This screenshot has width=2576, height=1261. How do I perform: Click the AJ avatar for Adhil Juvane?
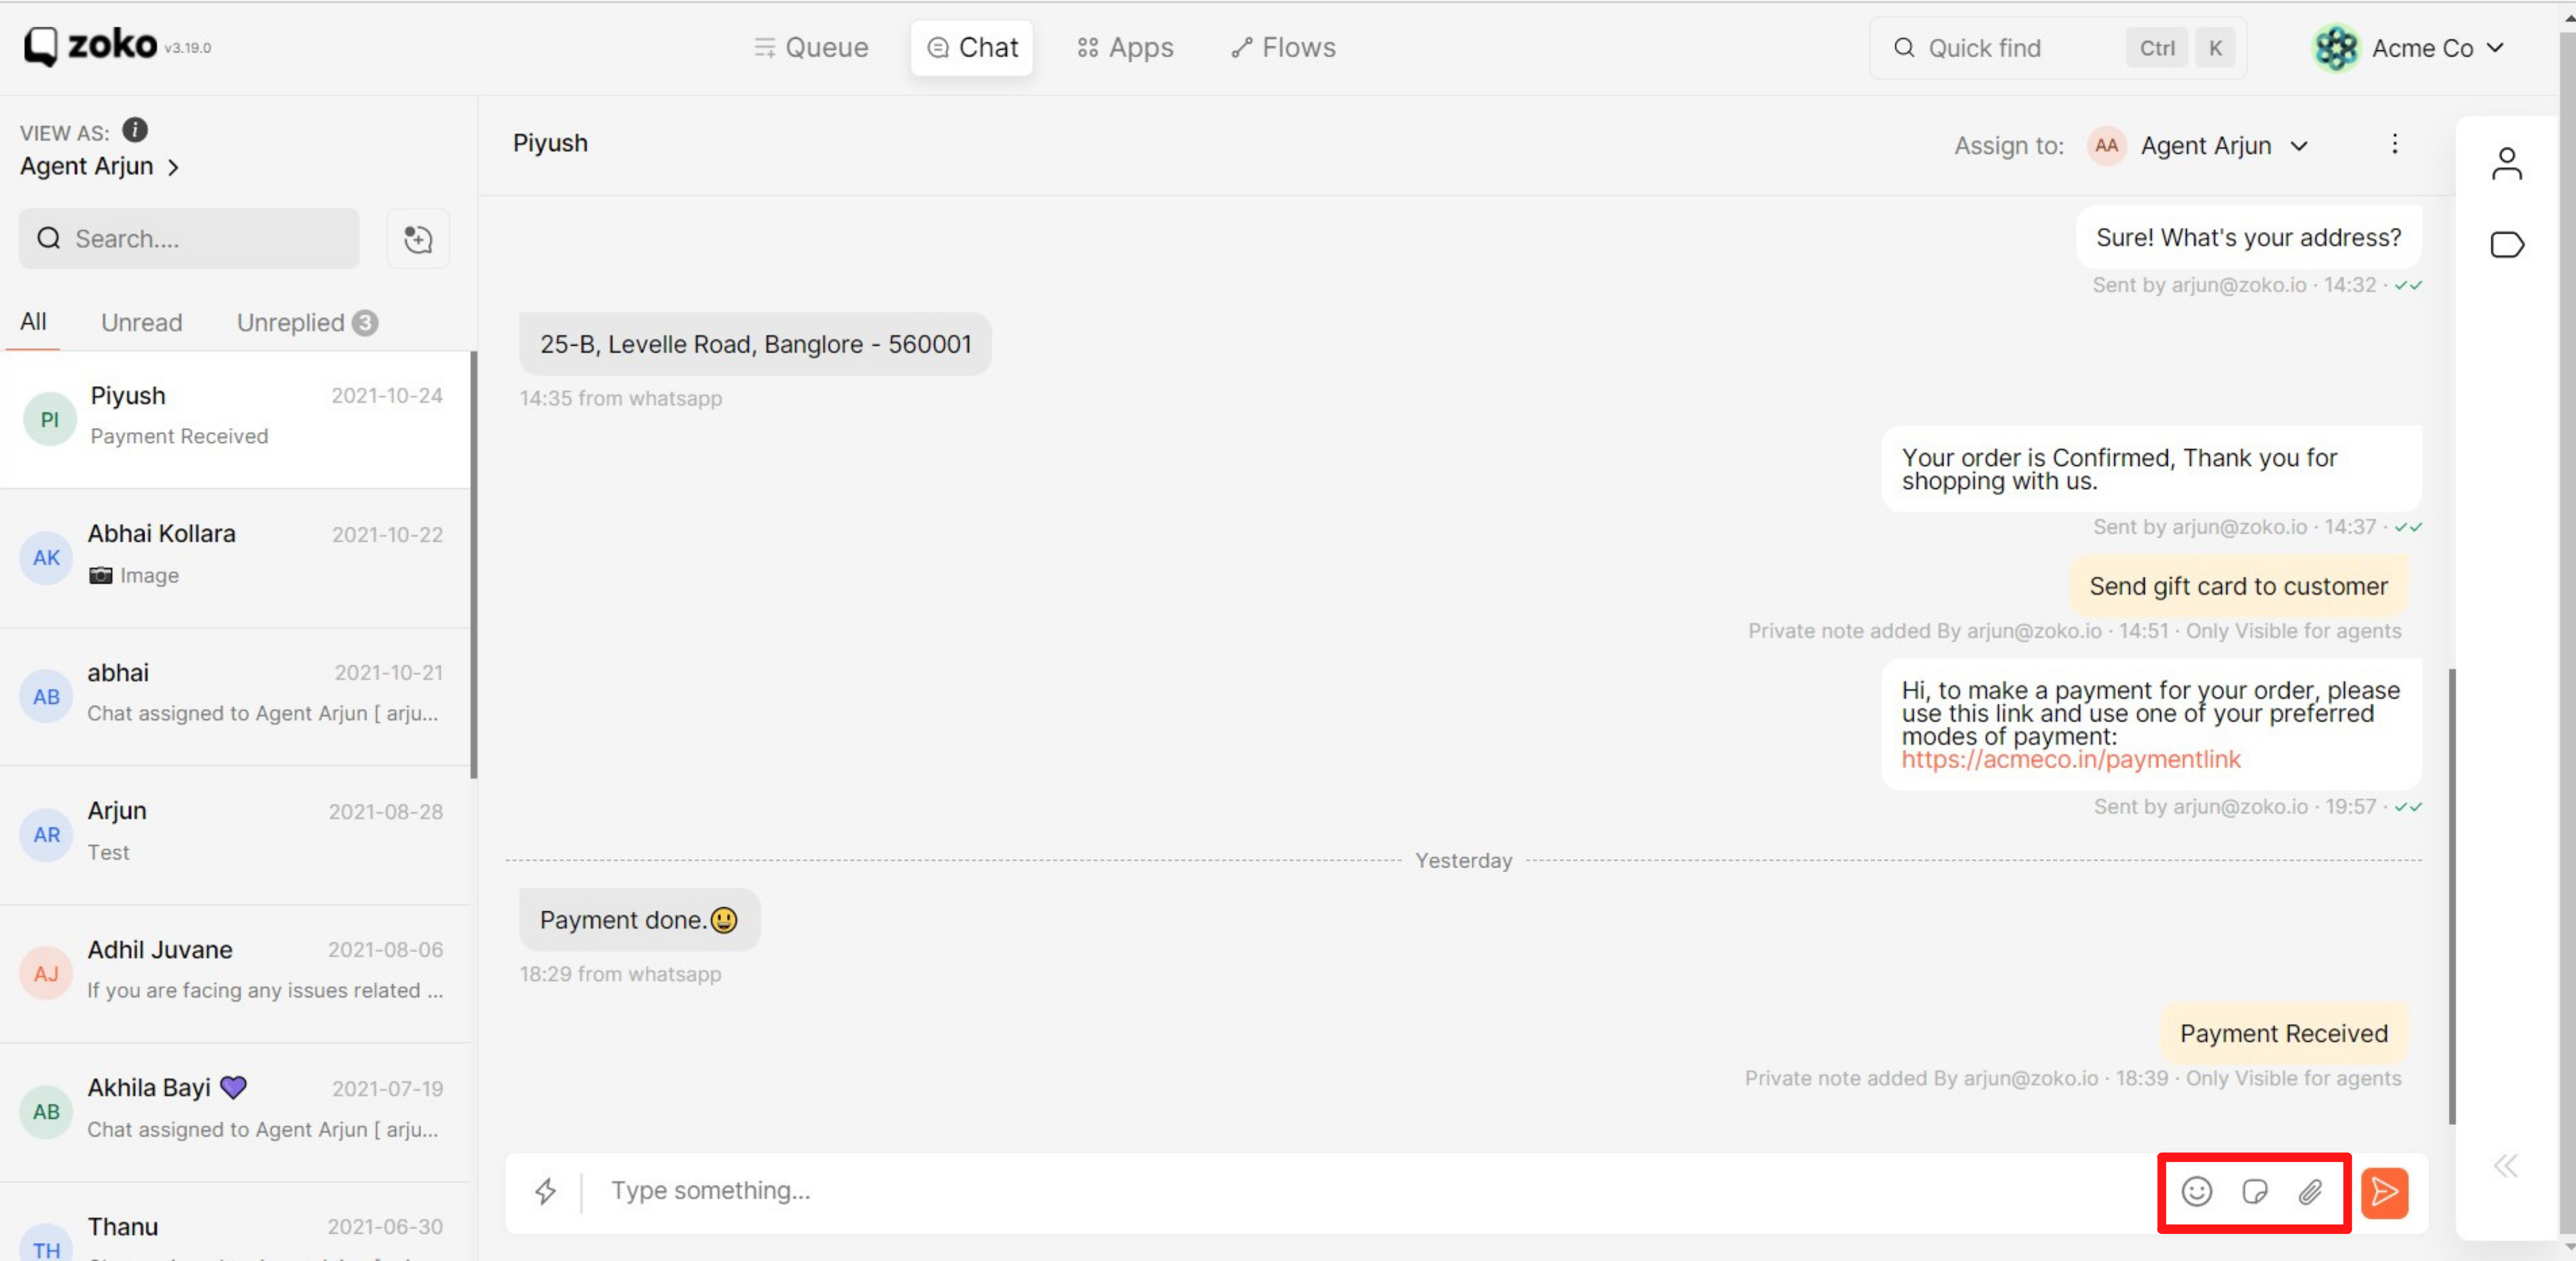[46, 973]
